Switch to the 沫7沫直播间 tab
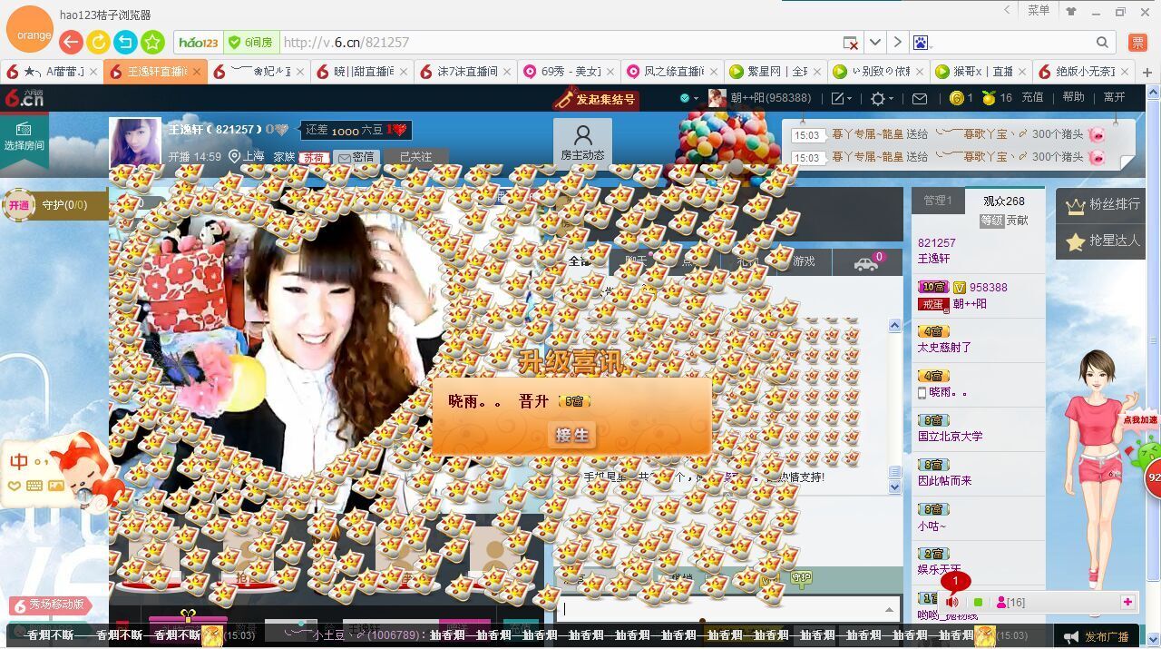Image resolution: width=1161 pixels, height=649 pixels. [x=466, y=72]
